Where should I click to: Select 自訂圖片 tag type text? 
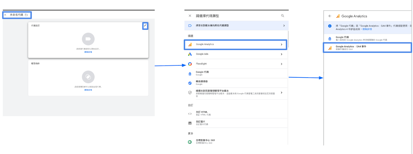click(201, 122)
